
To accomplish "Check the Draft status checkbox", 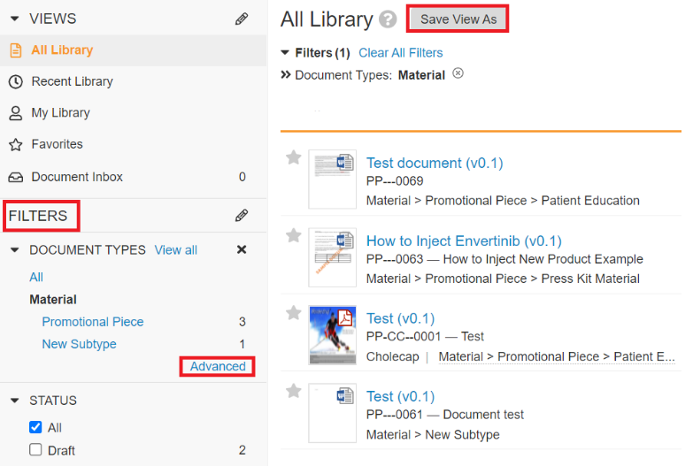I will tap(36, 450).
